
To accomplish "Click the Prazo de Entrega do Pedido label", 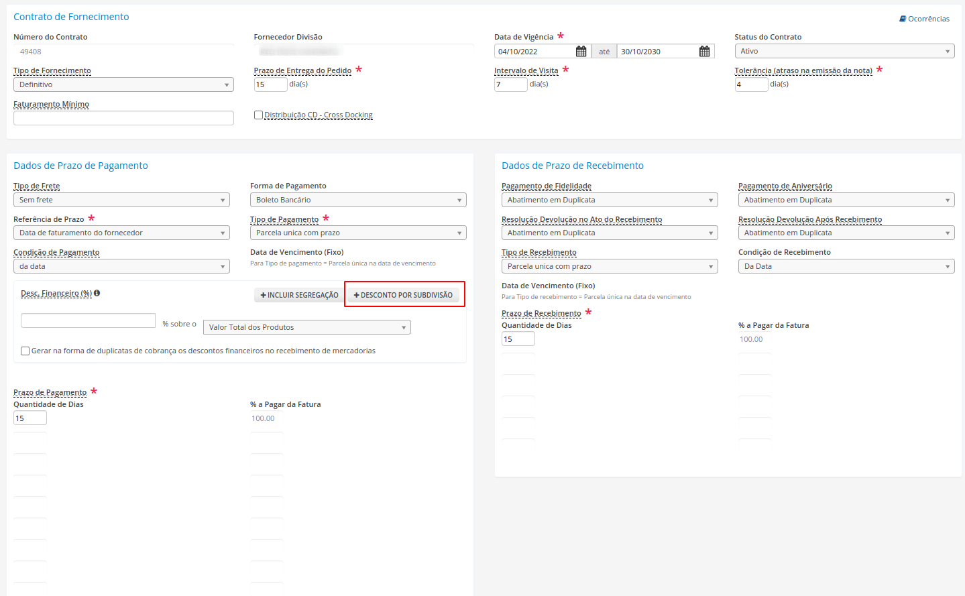I will click(302, 70).
